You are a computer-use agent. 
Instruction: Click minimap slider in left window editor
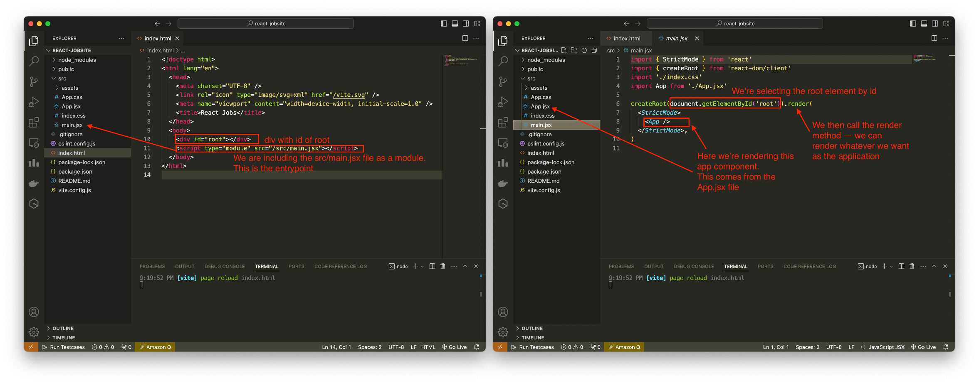coord(460,60)
